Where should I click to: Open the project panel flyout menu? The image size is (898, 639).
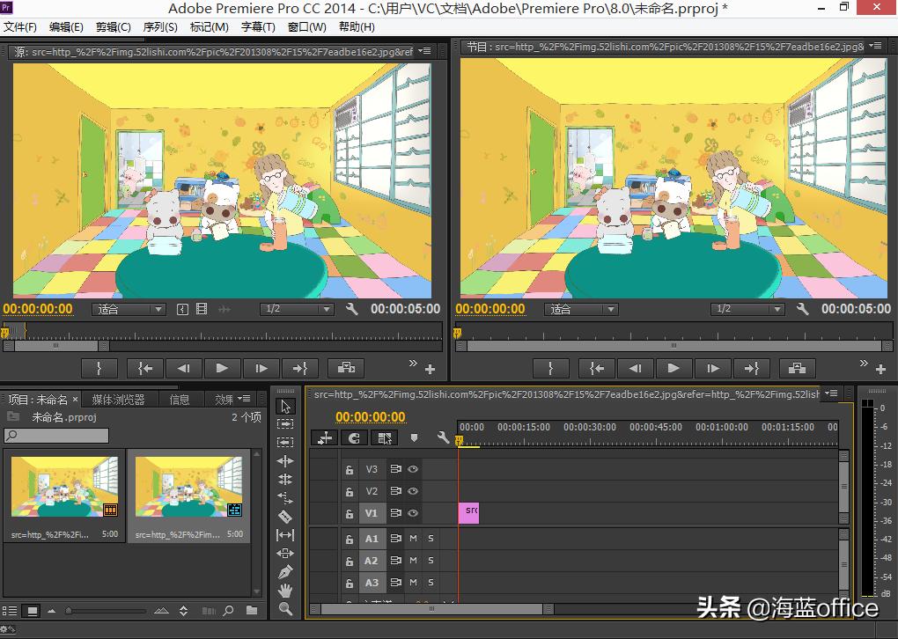245,400
